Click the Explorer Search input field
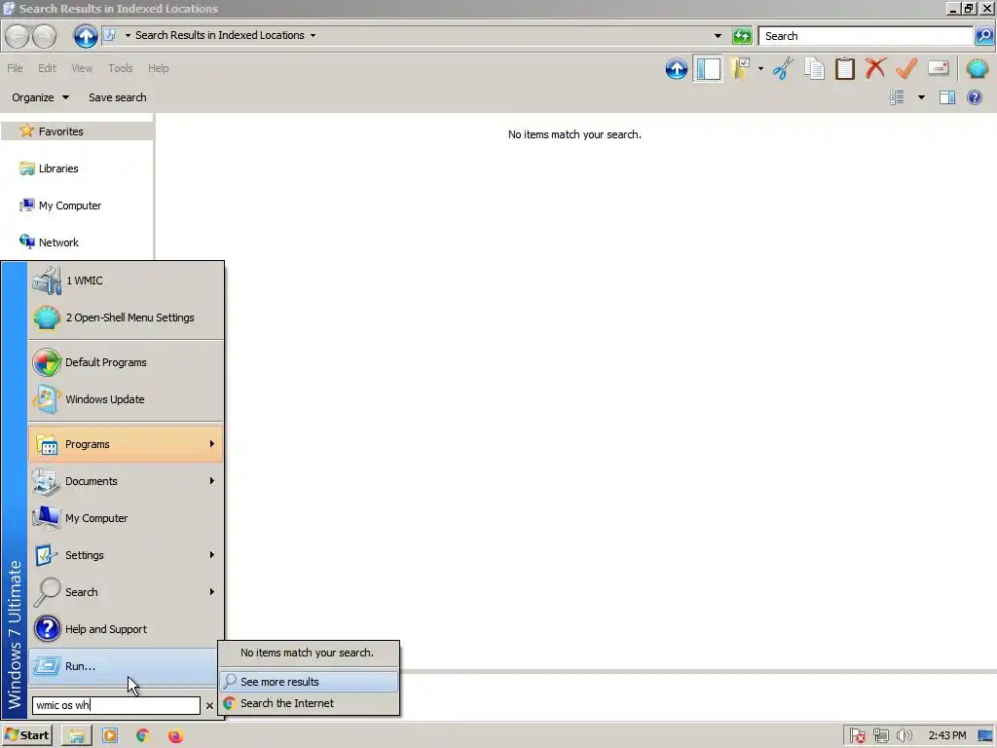 click(866, 36)
